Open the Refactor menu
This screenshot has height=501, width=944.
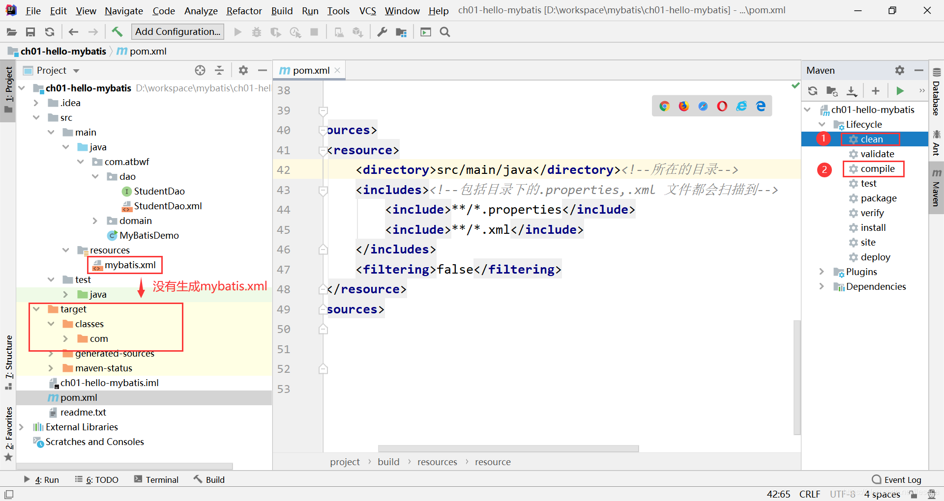[244, 10]
